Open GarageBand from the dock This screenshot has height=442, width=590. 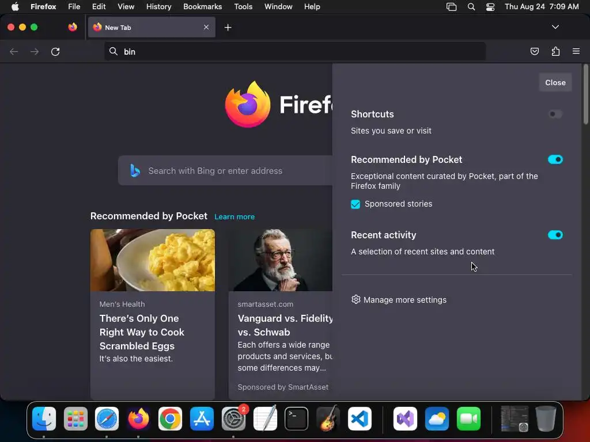pyautogui.click(x=328, y=418)
